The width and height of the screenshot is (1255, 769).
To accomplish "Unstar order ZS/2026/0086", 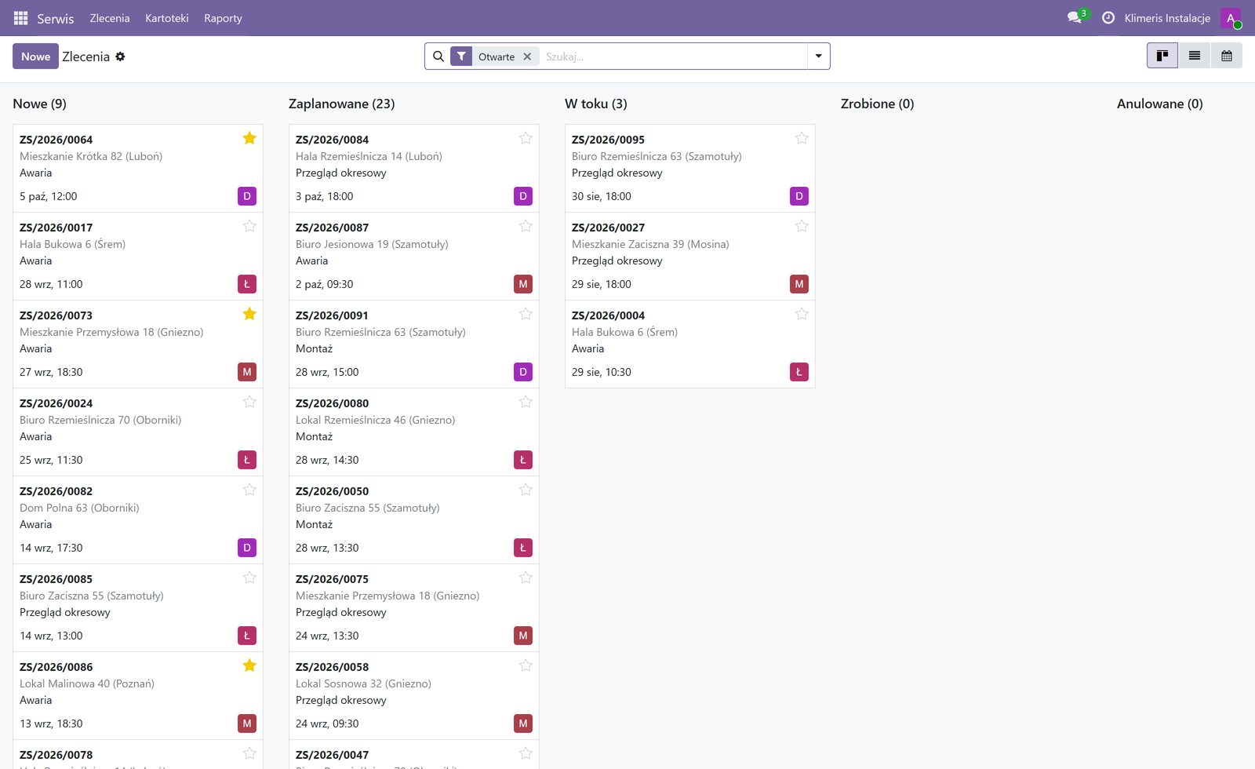I will pyautogui.click(x=249, y=665).
